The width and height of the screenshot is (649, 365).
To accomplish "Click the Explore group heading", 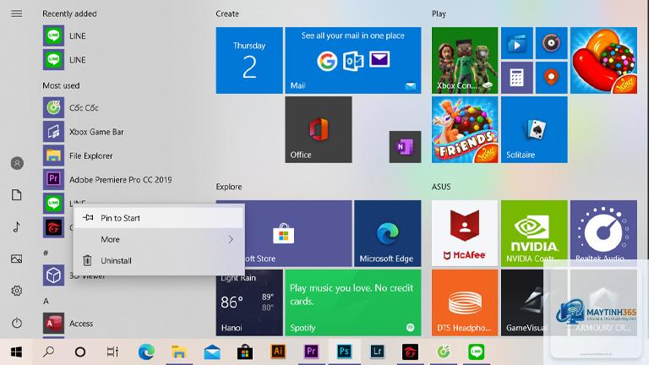I will 229,187.
